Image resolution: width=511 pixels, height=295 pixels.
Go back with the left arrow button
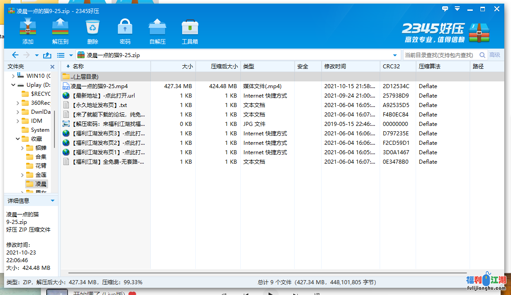[15, 55]
